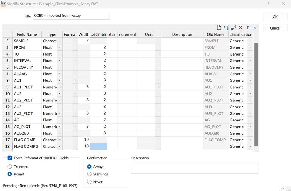The width and height of the screenshot is (291, 191).
Task: Edit the Title input field
Action: (71, 16)
